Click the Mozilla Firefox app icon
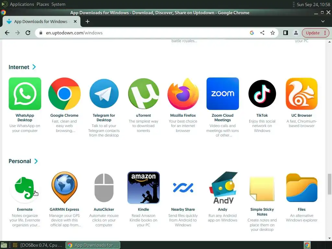This screenshot has width=332, height=249. [x=183, y=94]
